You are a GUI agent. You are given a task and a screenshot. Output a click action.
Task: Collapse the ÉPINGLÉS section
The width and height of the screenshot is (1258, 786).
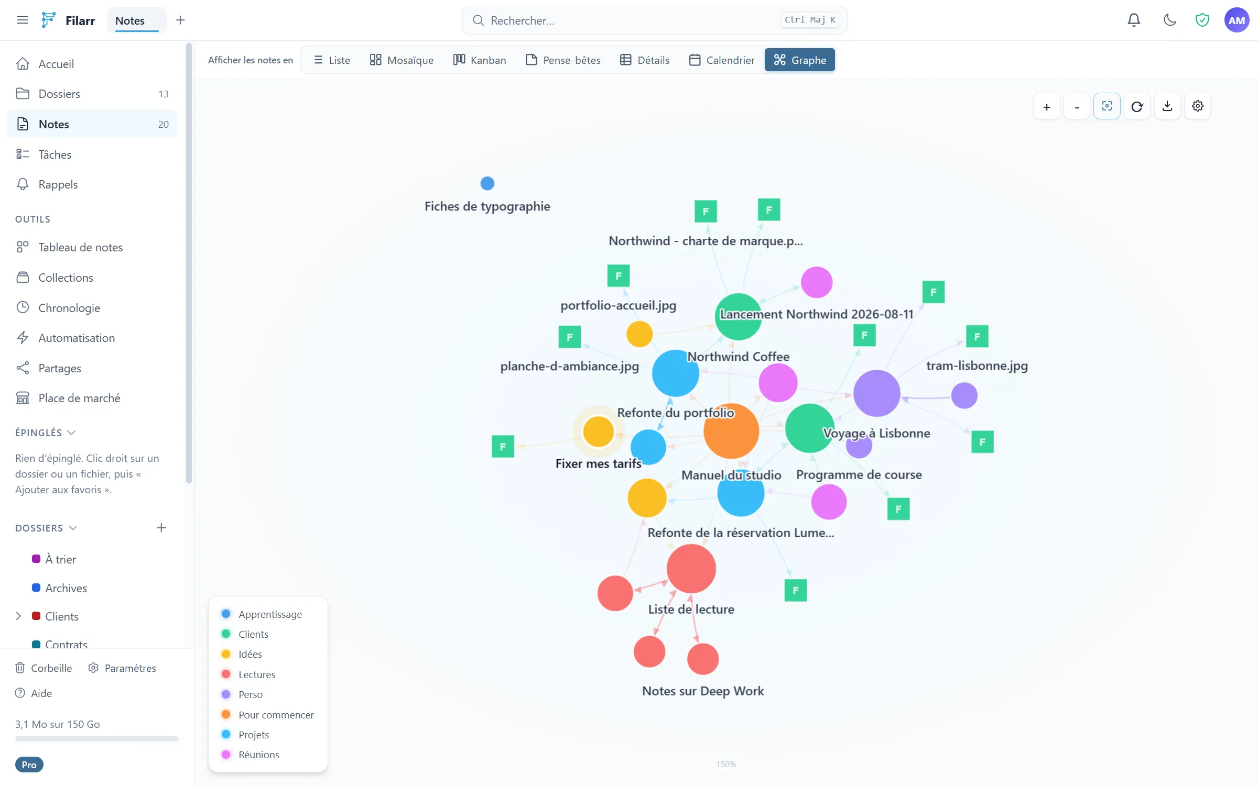[x=46, y=433]
